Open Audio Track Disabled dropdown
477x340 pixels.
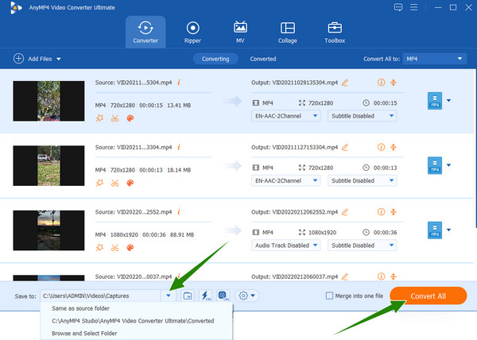click(285, 245)
